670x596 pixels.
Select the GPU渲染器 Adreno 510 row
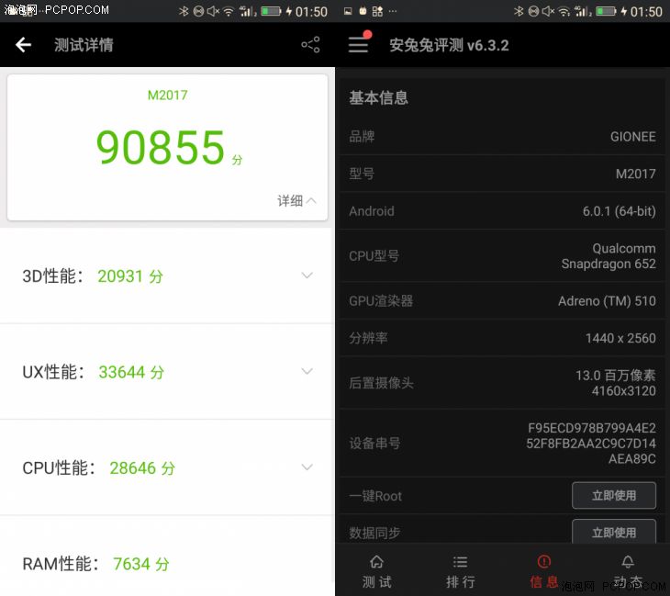[x=503, y=300]
